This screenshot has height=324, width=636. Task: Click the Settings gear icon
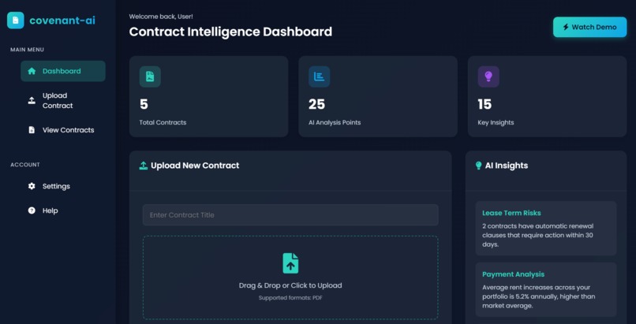point(32,186)
